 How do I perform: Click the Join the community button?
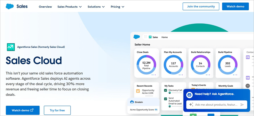point(201,6)
